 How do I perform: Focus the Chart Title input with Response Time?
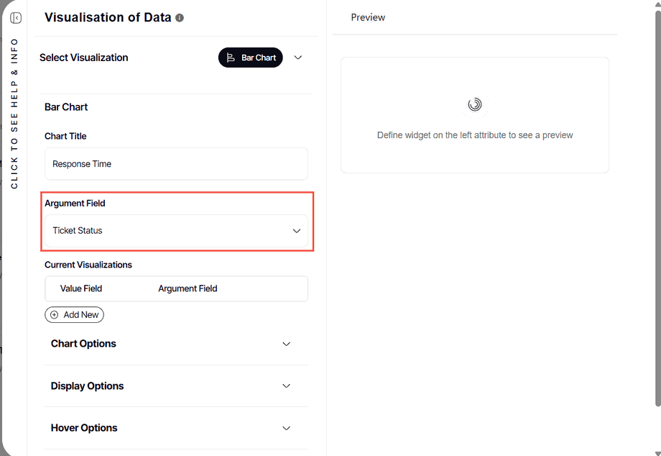(x=176, y=164)
